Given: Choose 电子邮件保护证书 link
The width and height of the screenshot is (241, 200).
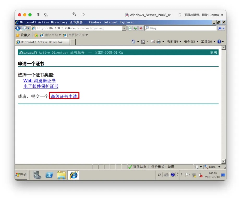Looking at the screenshot, I should click(41, 86).
